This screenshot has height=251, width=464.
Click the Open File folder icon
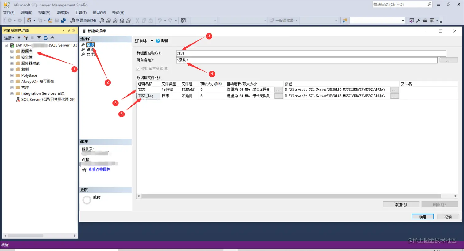50,21
